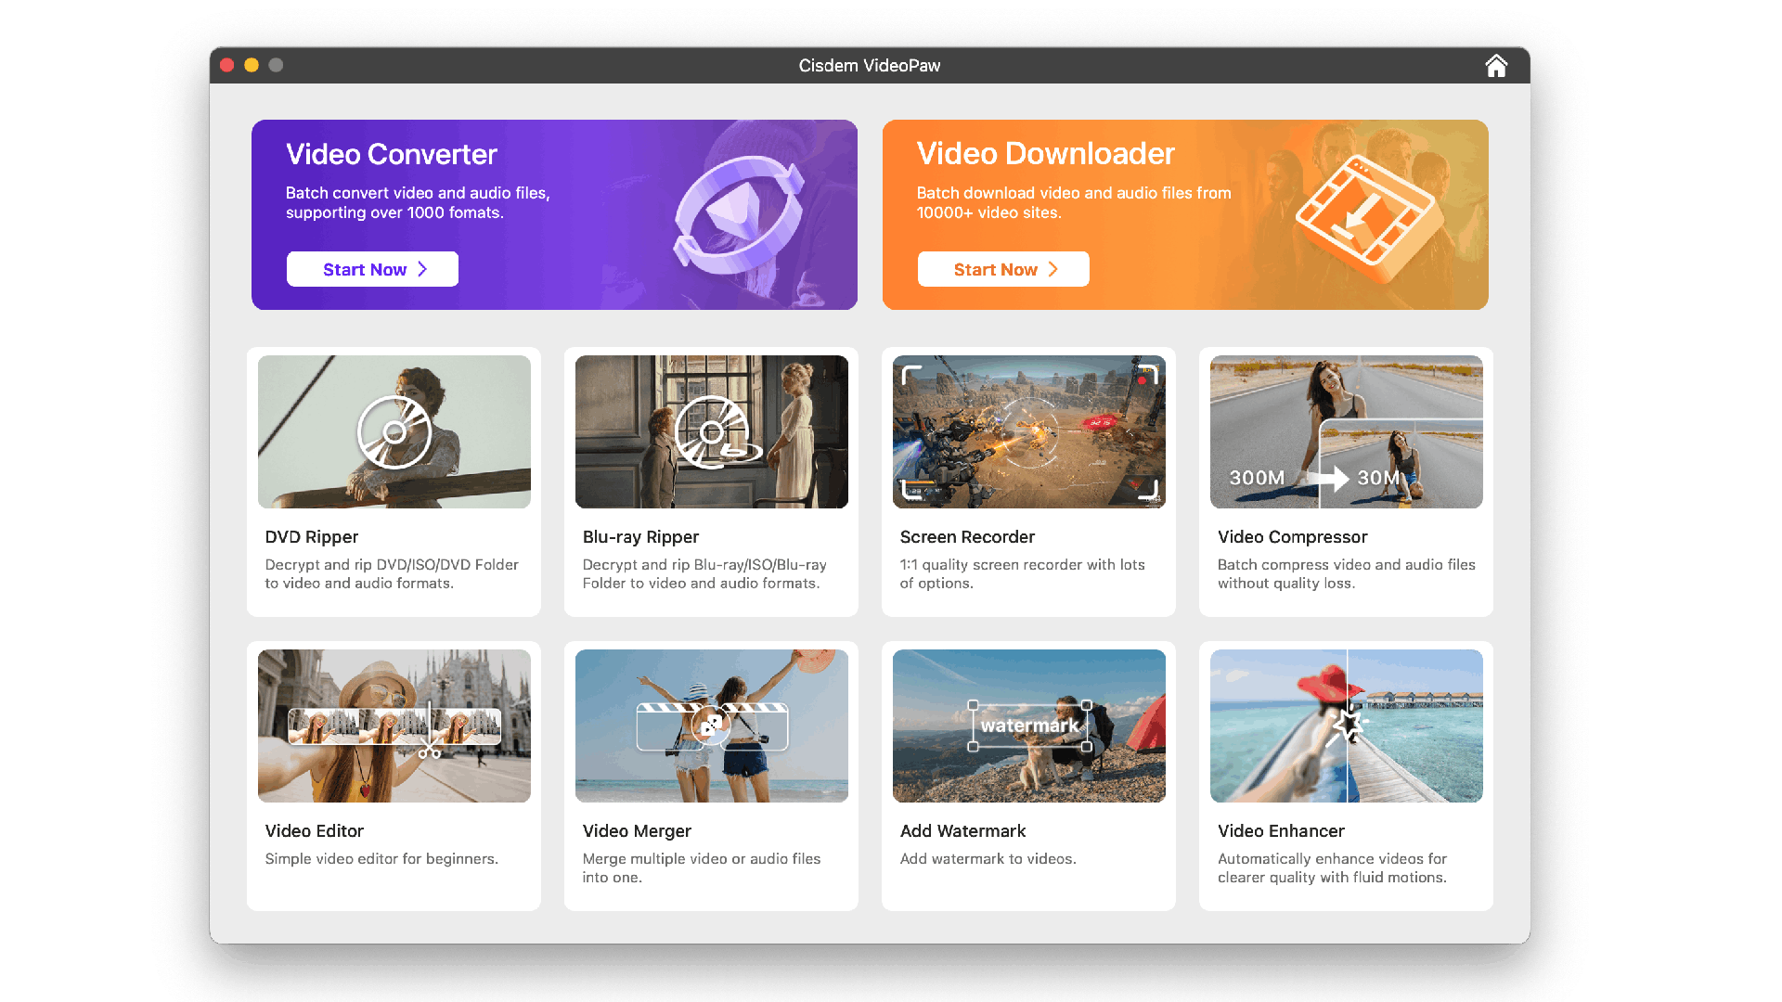
Task: Click 'Decrypt and rip DVD/ISO/DVD Folder' description
Action: click(x=392, y=574)
